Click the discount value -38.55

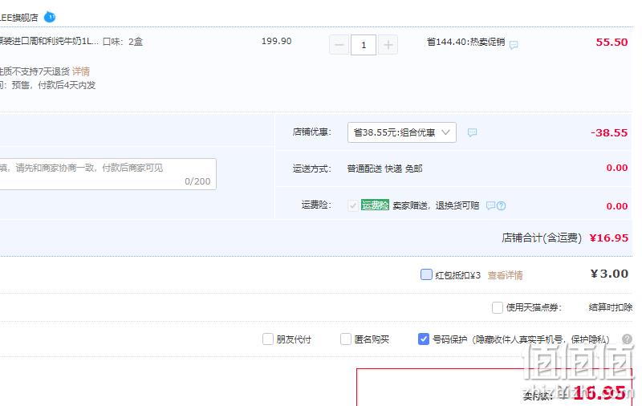609,132
